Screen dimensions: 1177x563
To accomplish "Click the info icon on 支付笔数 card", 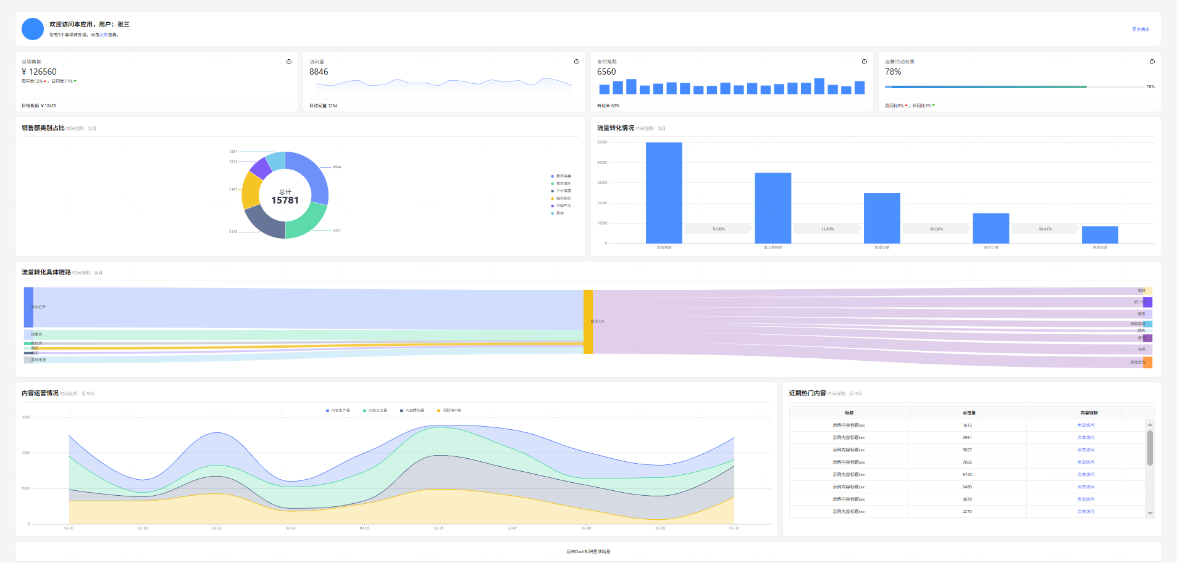I will pos(864,62).
